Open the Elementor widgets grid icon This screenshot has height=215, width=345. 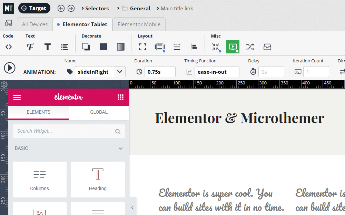[120, 97]
